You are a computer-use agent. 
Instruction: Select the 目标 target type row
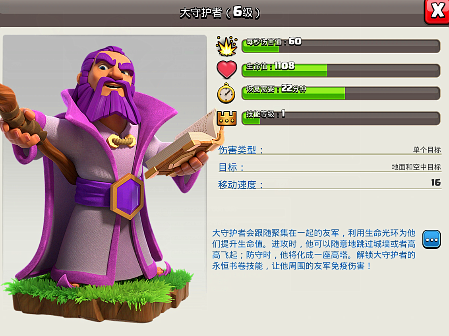[329, 167]
